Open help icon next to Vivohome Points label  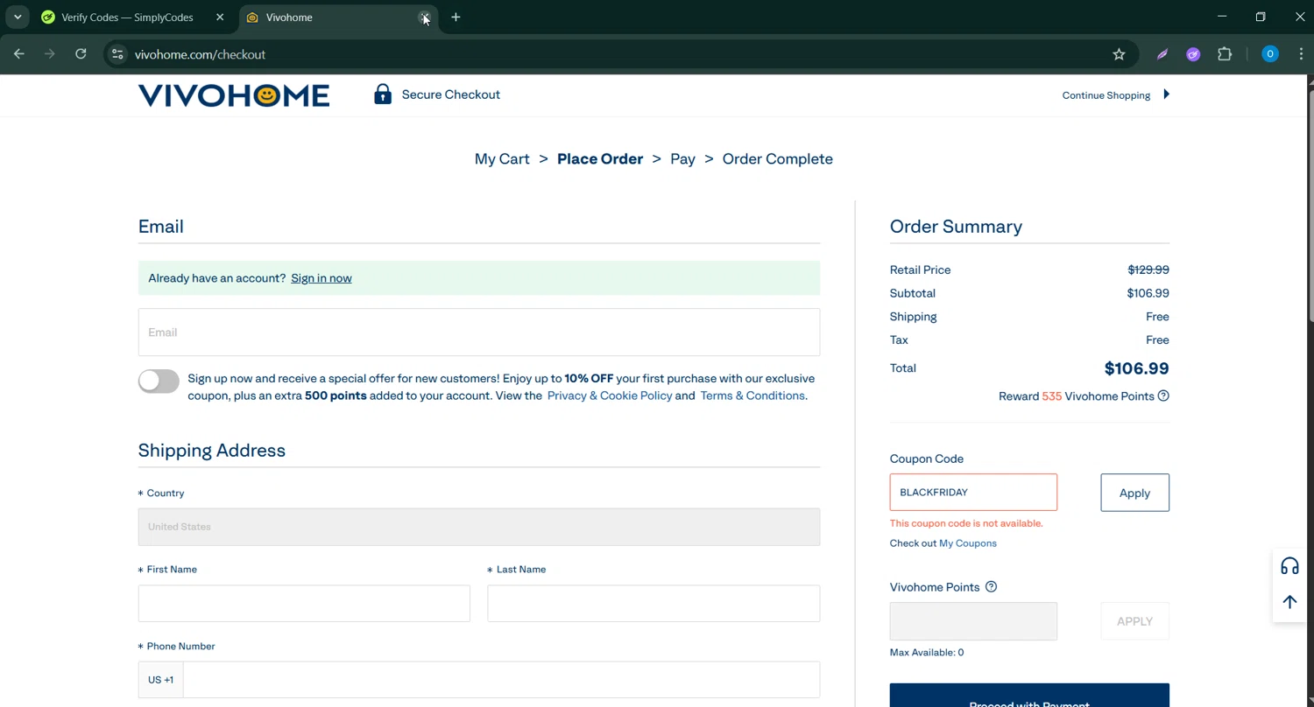coord(991,587)
